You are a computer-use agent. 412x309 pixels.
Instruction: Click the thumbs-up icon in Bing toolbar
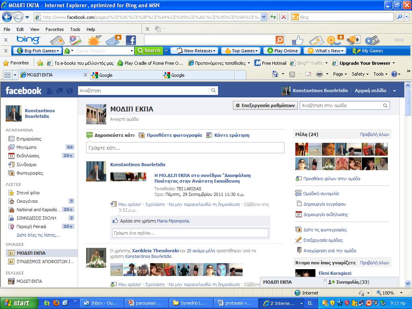click(x=298, y=40)
